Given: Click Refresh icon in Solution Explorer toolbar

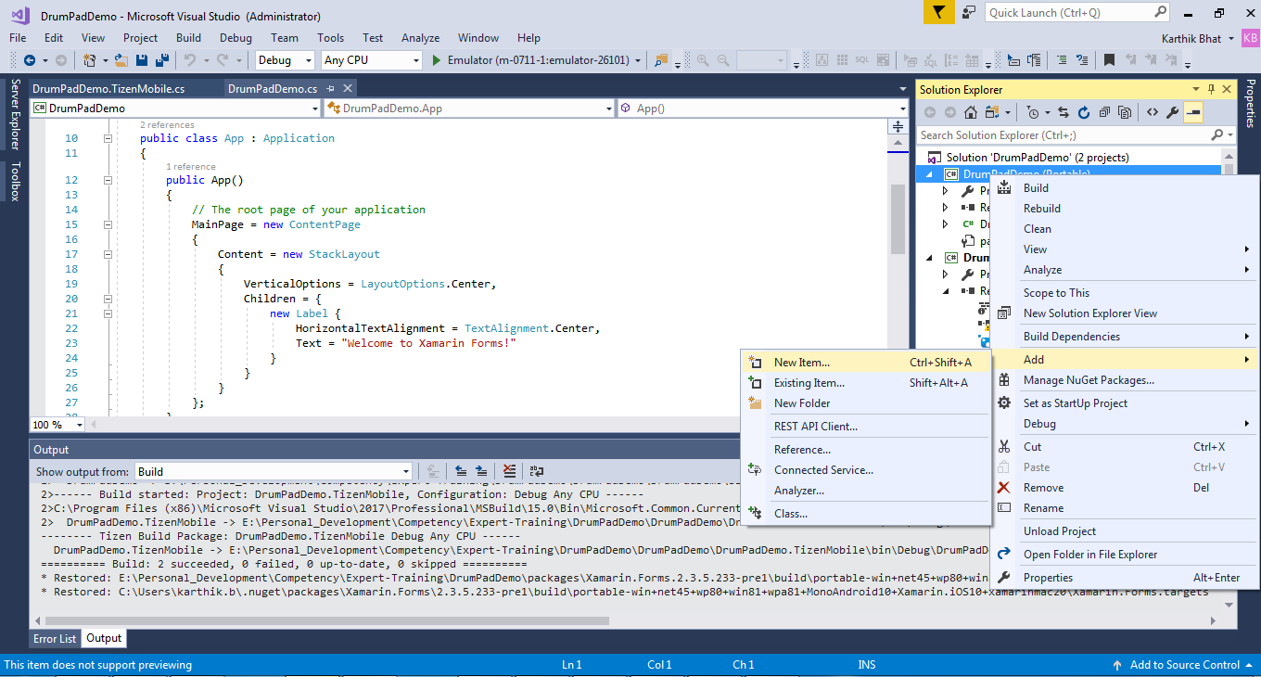Looking at the screenshot, I should click(1084, 112).
